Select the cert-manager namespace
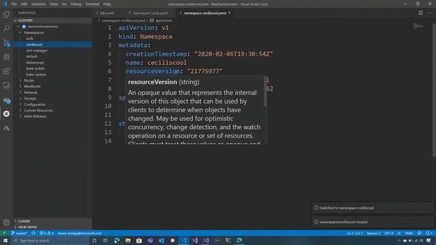The width and height of the screenshot is (436, 245). tap(37, 50)
